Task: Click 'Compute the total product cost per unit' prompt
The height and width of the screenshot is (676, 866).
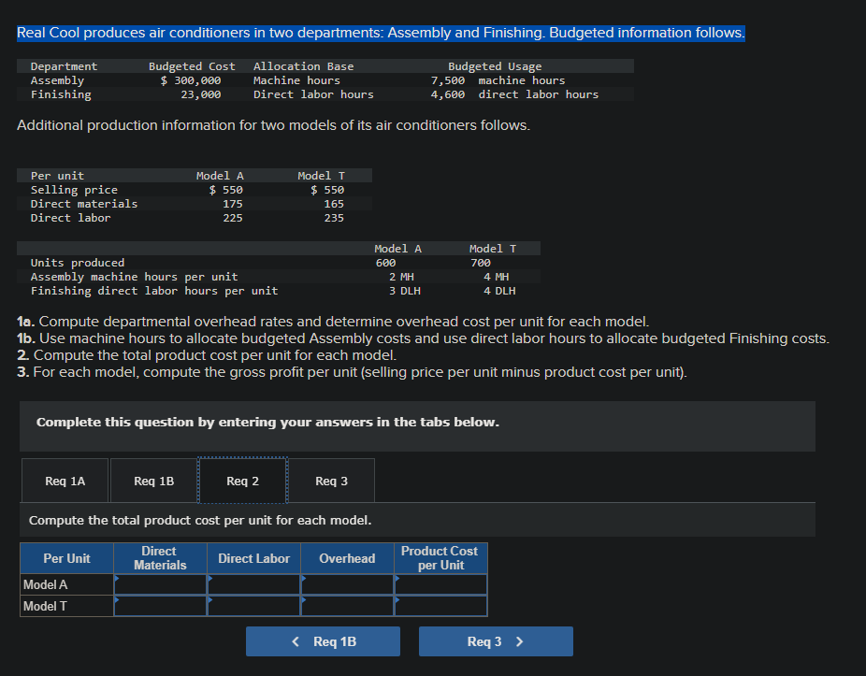Action: 200,520
